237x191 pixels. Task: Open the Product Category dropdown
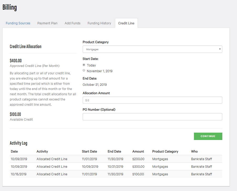coord(152,49)
